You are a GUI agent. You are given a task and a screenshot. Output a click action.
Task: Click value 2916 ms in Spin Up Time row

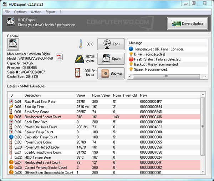83,107
